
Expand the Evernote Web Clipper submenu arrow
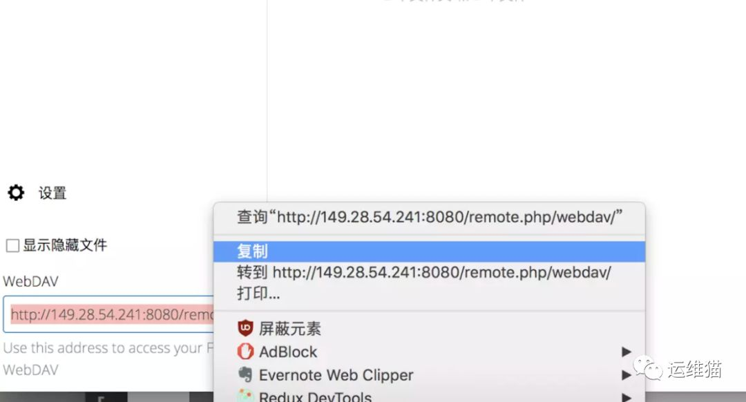tap(627, 375)
